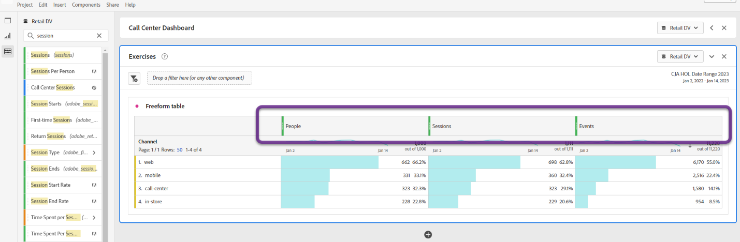The image size is (740, 242).
Task: Open the Edit menu
Action: [x=42, y=5]
